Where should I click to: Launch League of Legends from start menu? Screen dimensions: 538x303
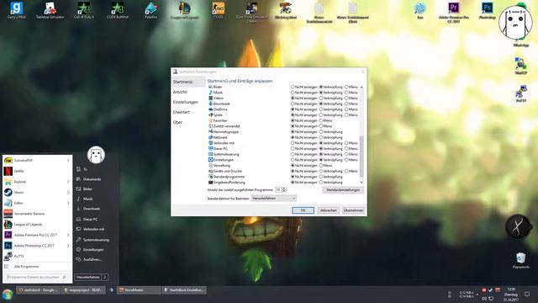click(x=37, y=225)
